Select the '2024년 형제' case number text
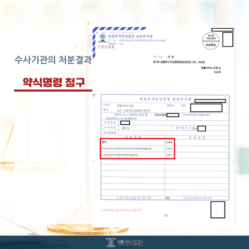The width and height of the screenshot is (249, 249). (x=160, y=115)
